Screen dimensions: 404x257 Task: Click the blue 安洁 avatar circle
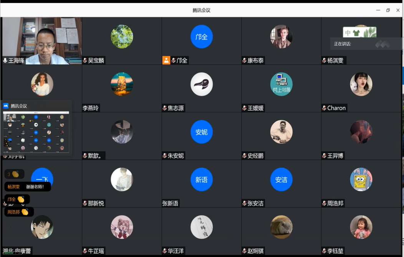click(281, 179)
